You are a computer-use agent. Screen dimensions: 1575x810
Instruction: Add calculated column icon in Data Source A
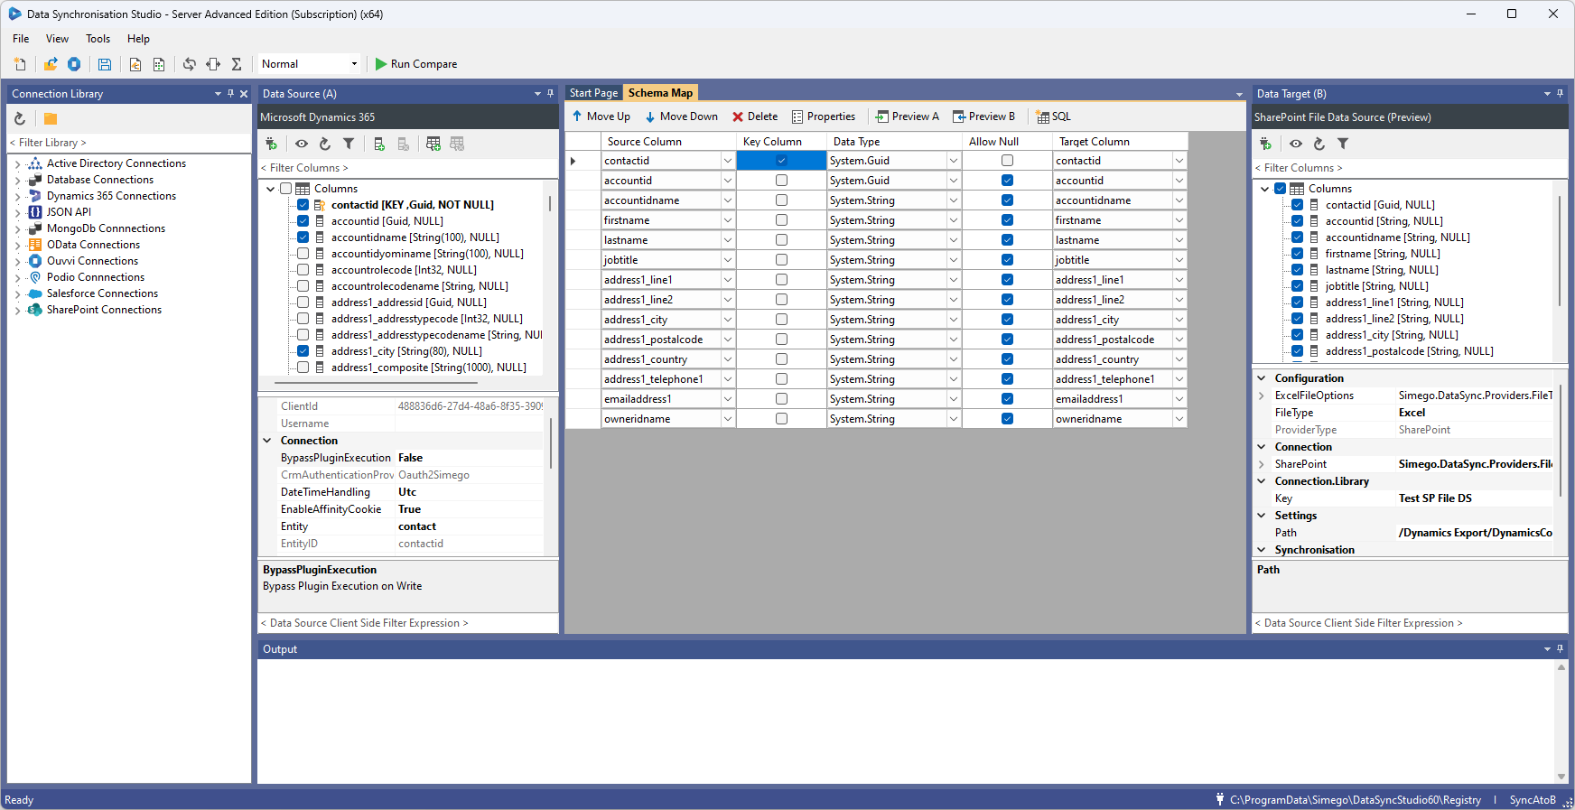coord(379,144)
